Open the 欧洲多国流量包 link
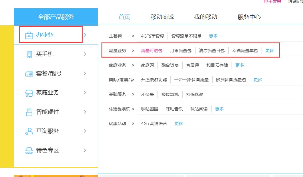The image size is (303, 177). [231, 80]
